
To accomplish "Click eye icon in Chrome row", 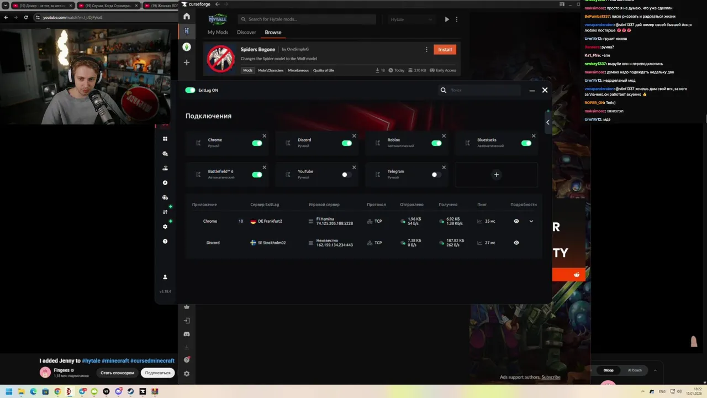I will [516, 221].
